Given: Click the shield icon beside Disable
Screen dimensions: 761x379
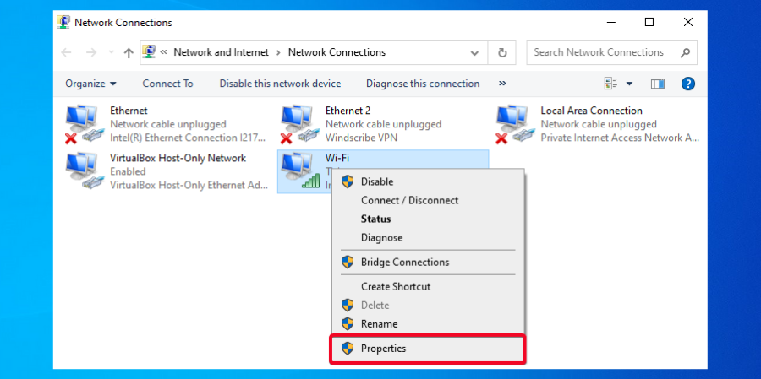Looking at the screenshot, I should tap(348, 181).
